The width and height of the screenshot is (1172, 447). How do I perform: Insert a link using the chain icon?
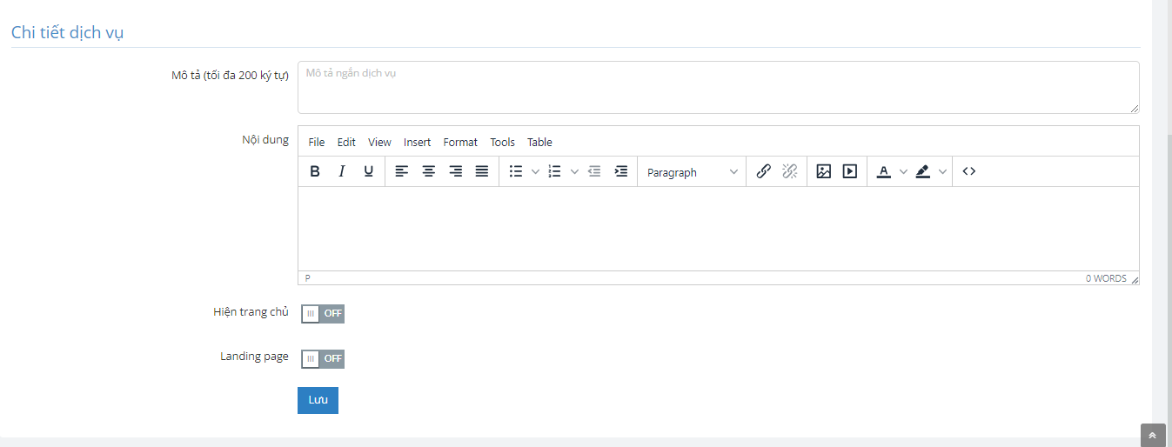pos(763,171)
